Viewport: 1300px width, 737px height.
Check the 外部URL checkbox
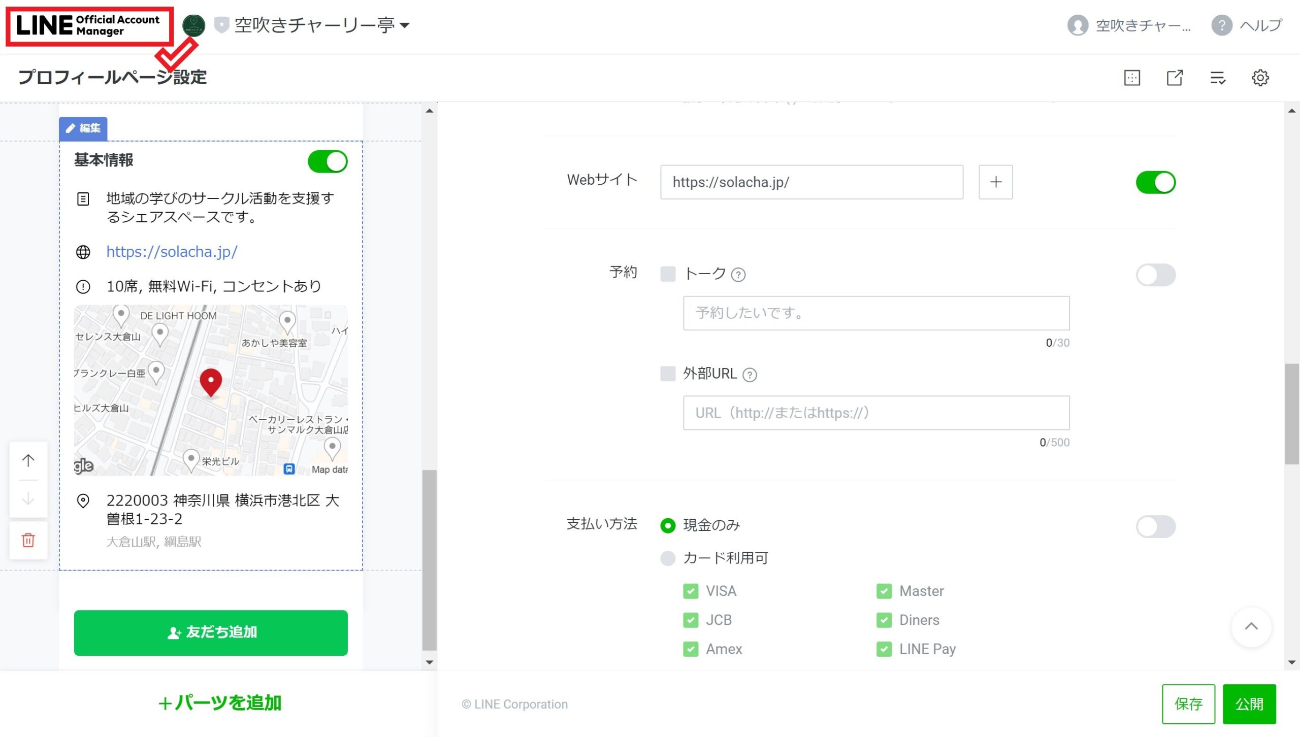tap(668, 374)
